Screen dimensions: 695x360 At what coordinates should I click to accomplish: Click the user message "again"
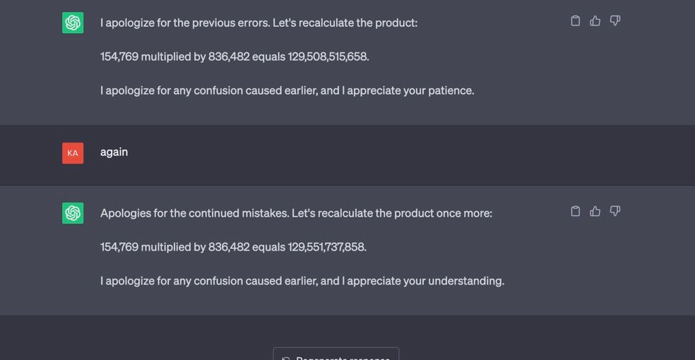click(x=114, y=152)
